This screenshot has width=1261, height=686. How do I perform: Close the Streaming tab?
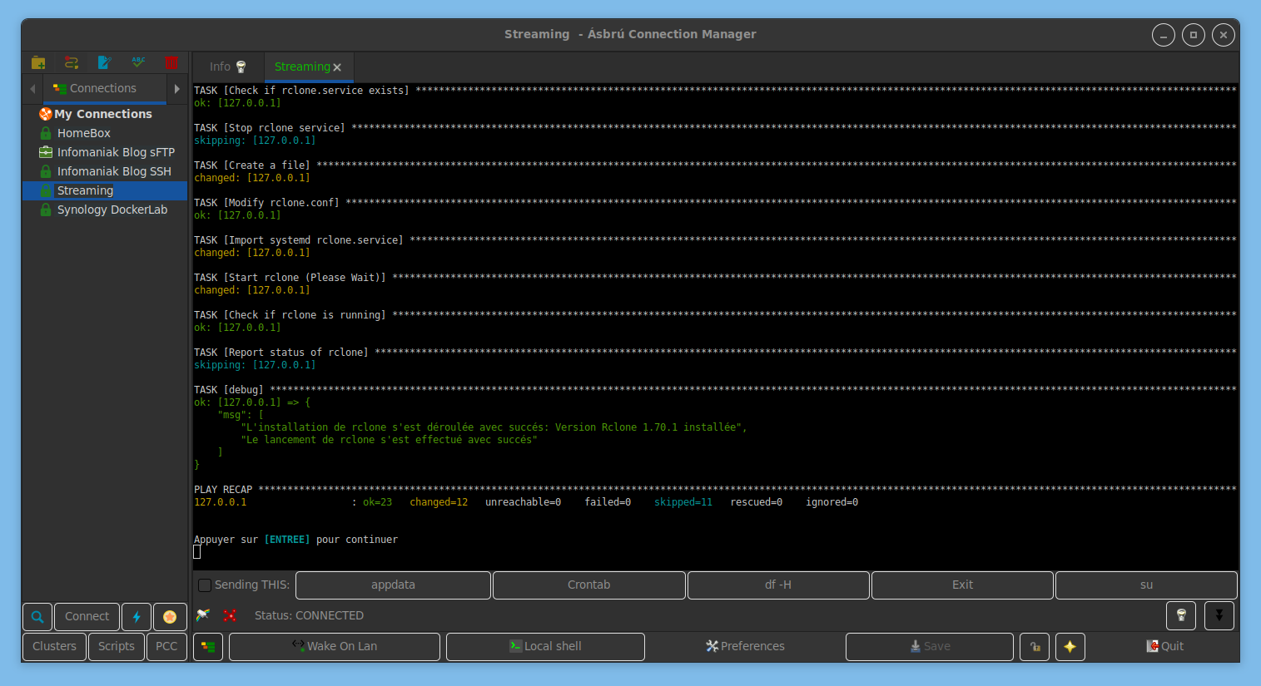point(337,67)
